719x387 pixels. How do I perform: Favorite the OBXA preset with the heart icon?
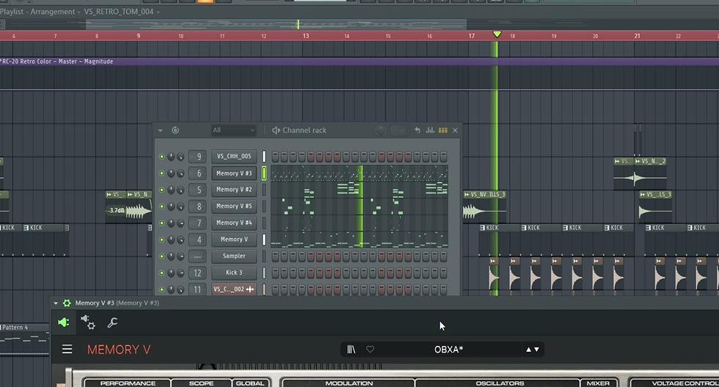point(370,350)
